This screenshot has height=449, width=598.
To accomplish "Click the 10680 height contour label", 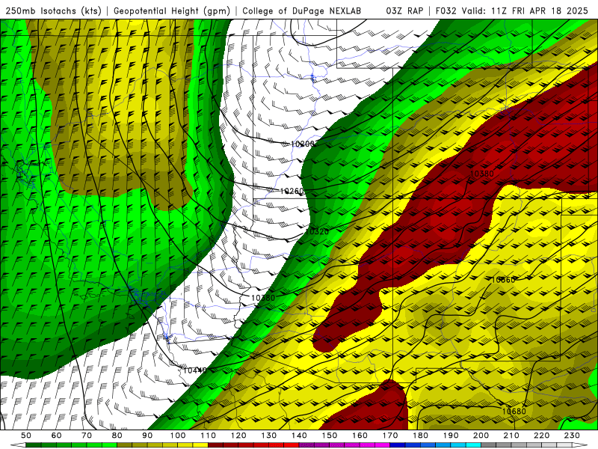I will tap(514, 411).
